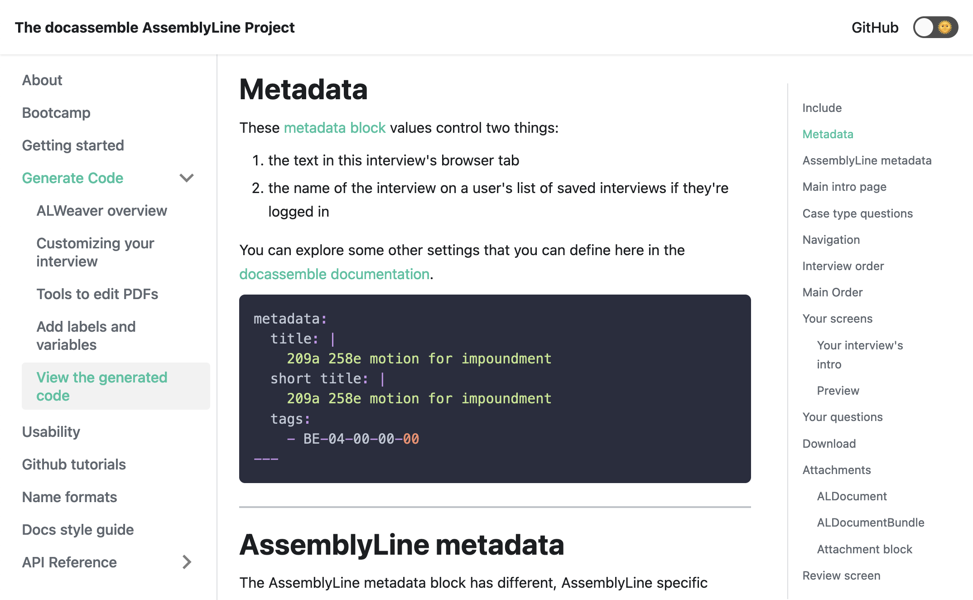The height and width of the screenshot is (600, 973).
Task: Select the About menu item
Action: (41, 79)
